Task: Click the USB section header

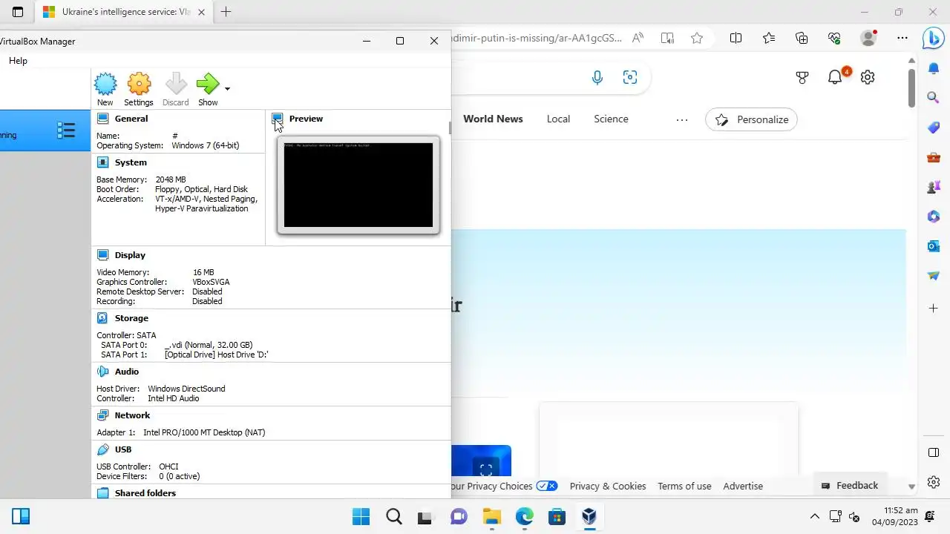Action: pos(123,449)
